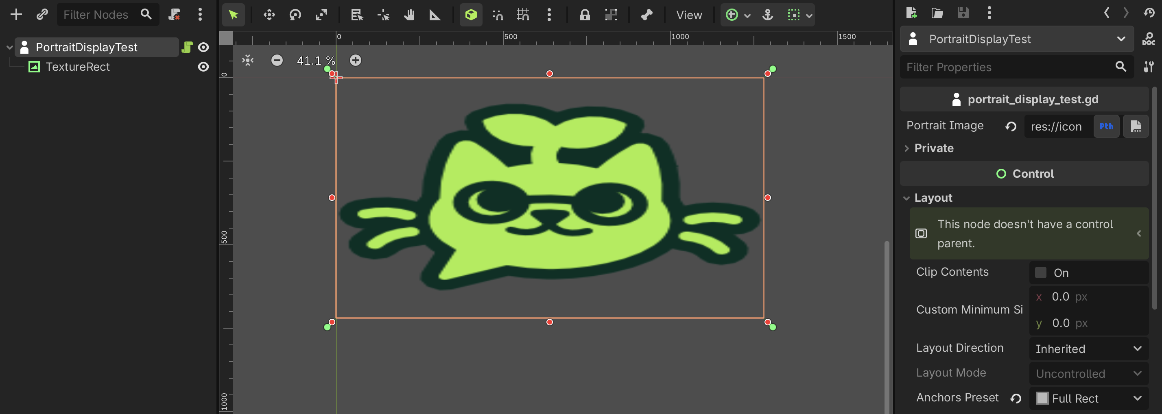Image resolution: width=1162 pixels, height=414 pixels.
Task: Open the Inspector resource three-dot menu
Action: point(989,13)
